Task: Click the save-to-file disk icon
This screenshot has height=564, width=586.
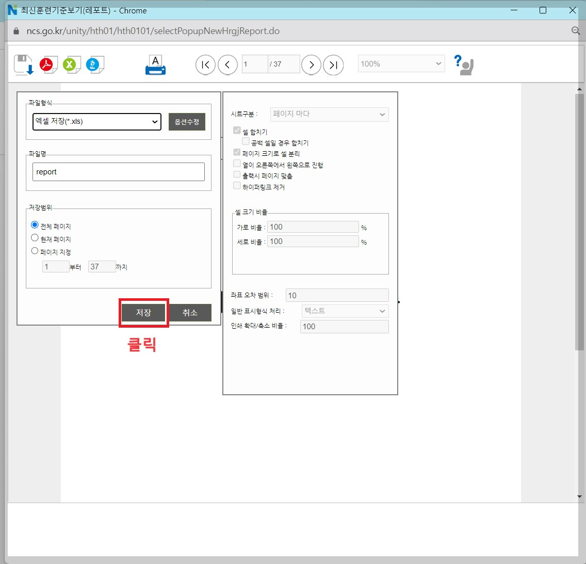Action: (24, 65)
